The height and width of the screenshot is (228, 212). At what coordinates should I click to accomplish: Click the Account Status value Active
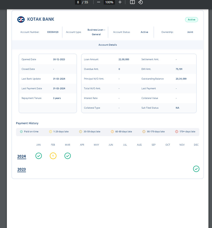144,32
